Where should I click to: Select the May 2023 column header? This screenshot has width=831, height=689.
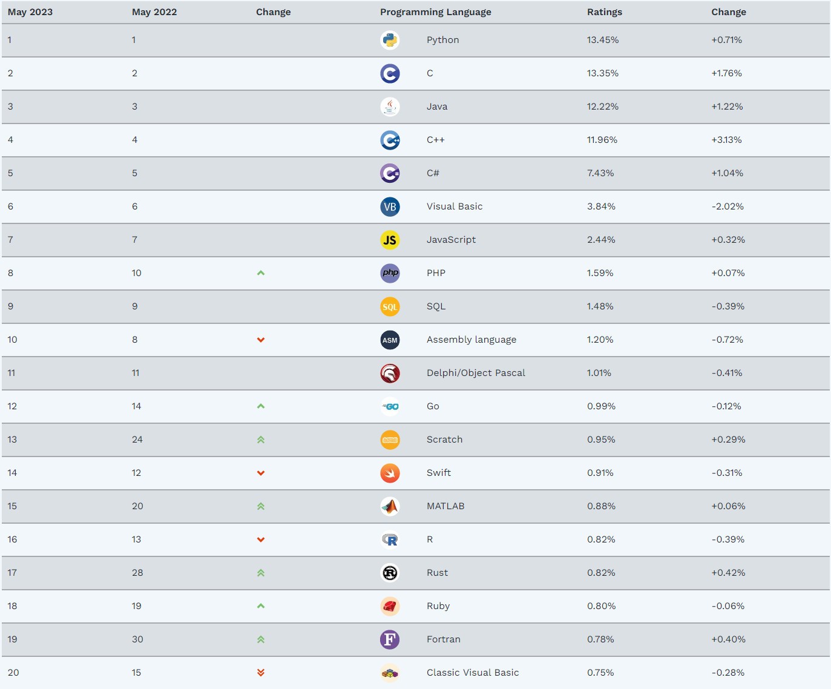[x=30, y=12]
